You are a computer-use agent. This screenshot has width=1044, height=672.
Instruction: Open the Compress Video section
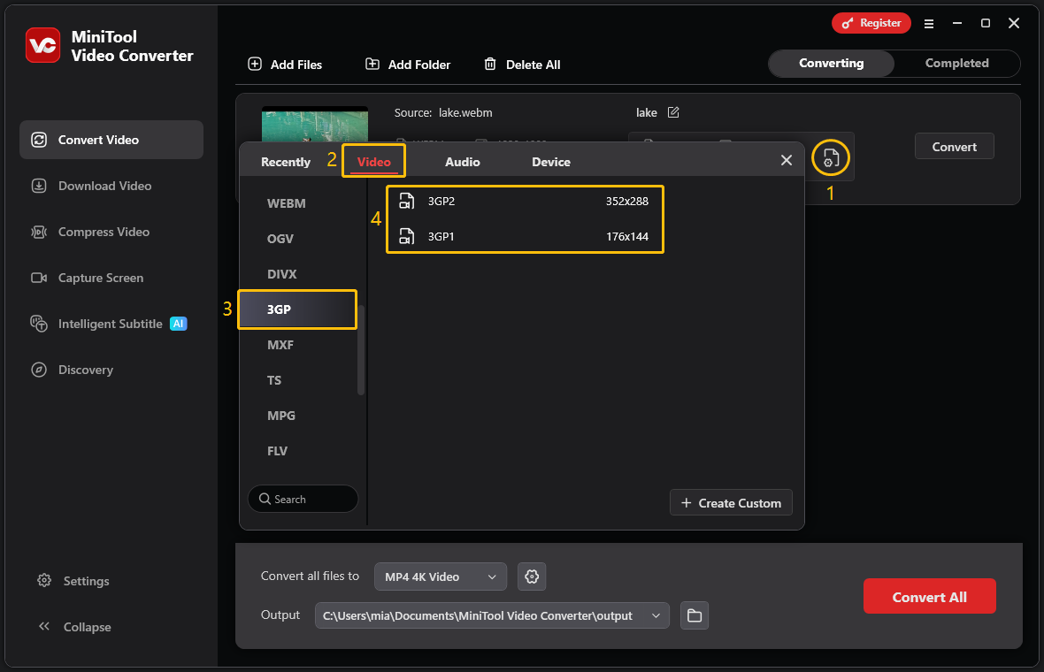tap(111, 232)
